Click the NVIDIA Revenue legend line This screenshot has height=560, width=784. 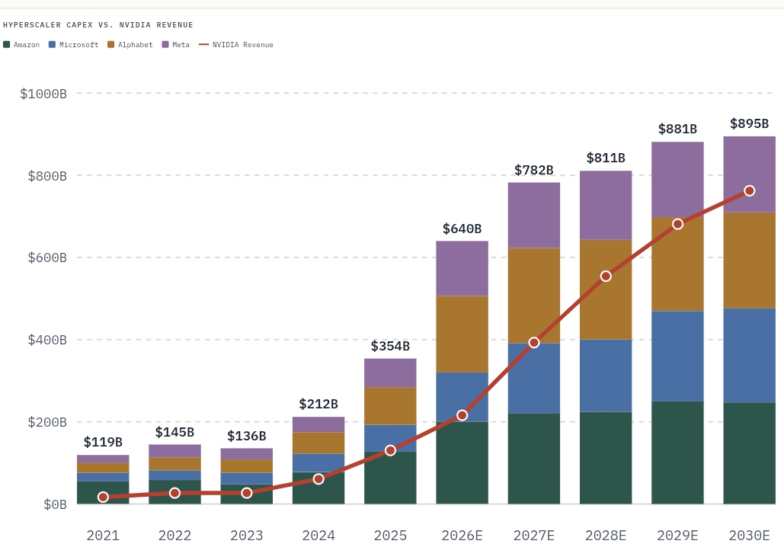[203, 44]
